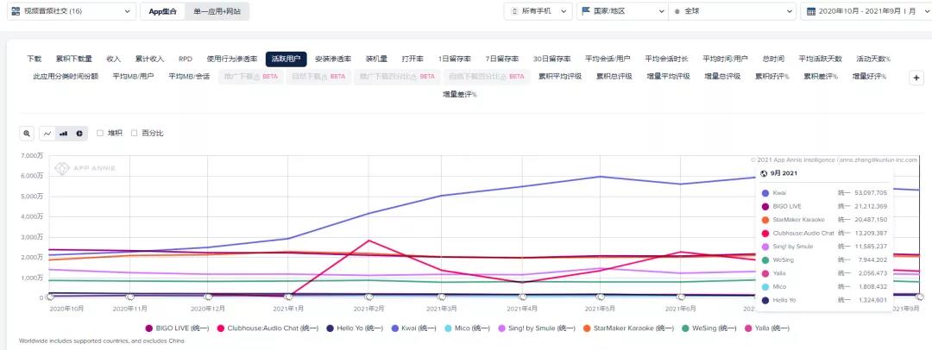Enable the 堆积 checkbox
The height and width of the screenshot is (350, 932).
pyautogui.click(x=100, y=133)
